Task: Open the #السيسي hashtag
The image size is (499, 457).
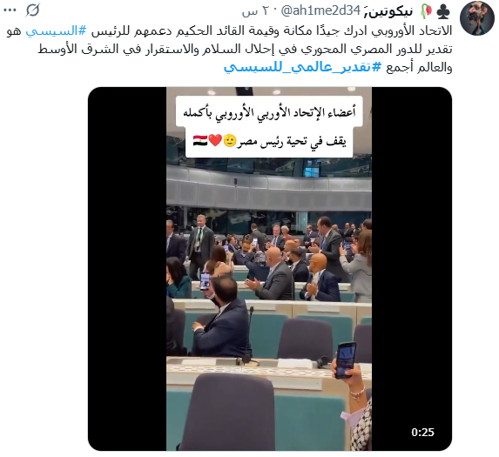Action: [56, 30]
